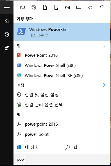Select the 웹 section header
Viewport: 111px width, 166px height.
point(19,114)
